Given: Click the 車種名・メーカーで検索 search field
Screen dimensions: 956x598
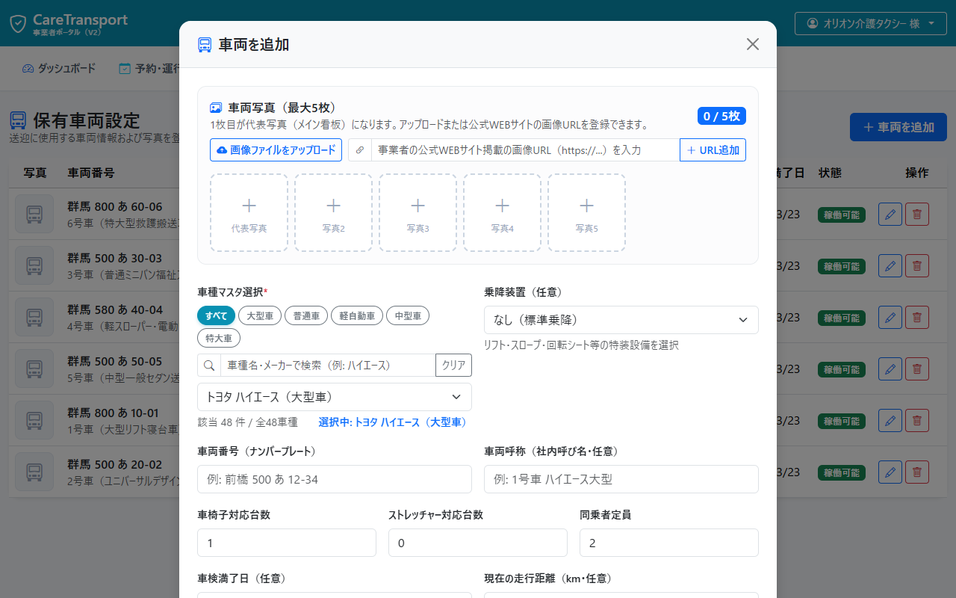Looking at the screenshot, I should point(328,366).
